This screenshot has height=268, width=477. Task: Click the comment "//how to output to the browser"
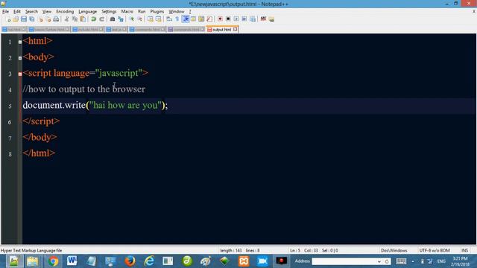(84, 89)
